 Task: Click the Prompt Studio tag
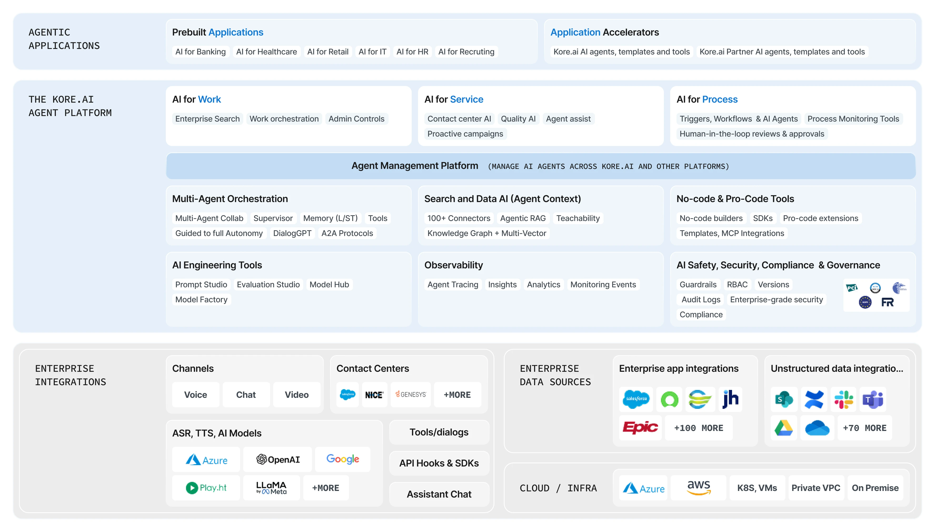coord(201,285)
